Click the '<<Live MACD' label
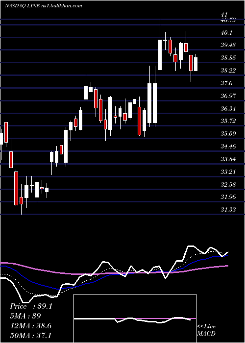The width and height of the screenshot is (245, 343). coord(206,330)
